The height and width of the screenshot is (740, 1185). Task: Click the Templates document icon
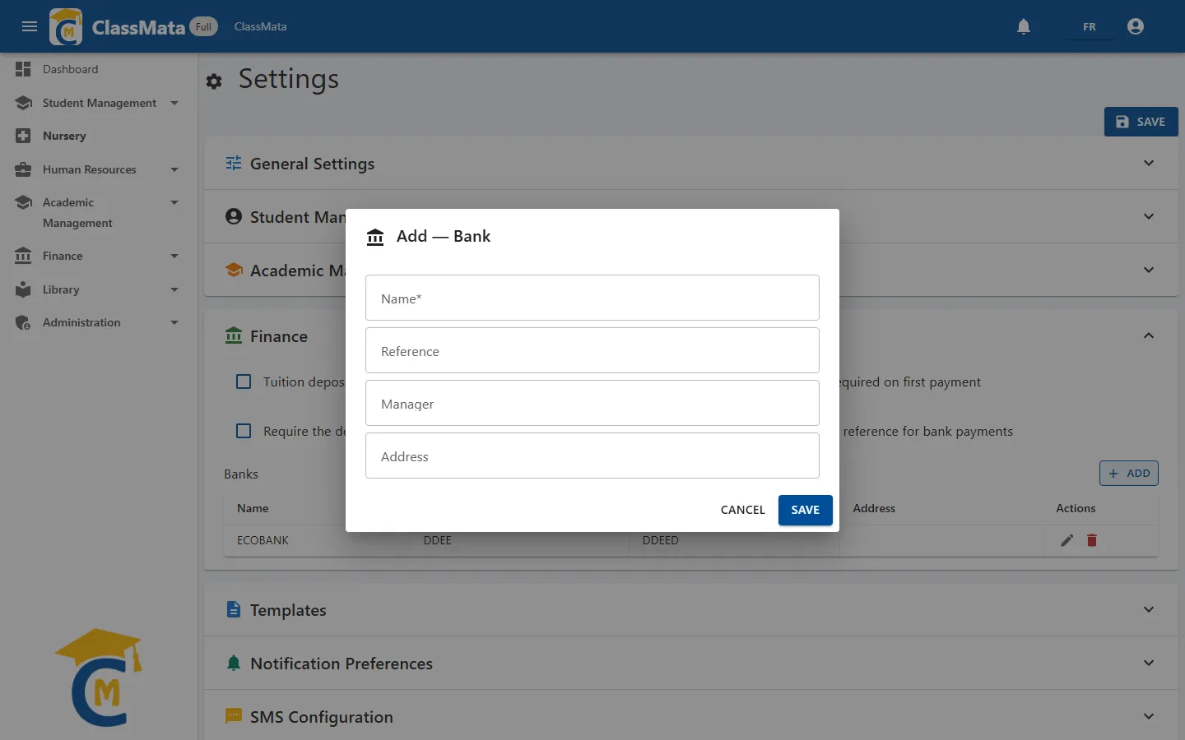click(234, 609)
